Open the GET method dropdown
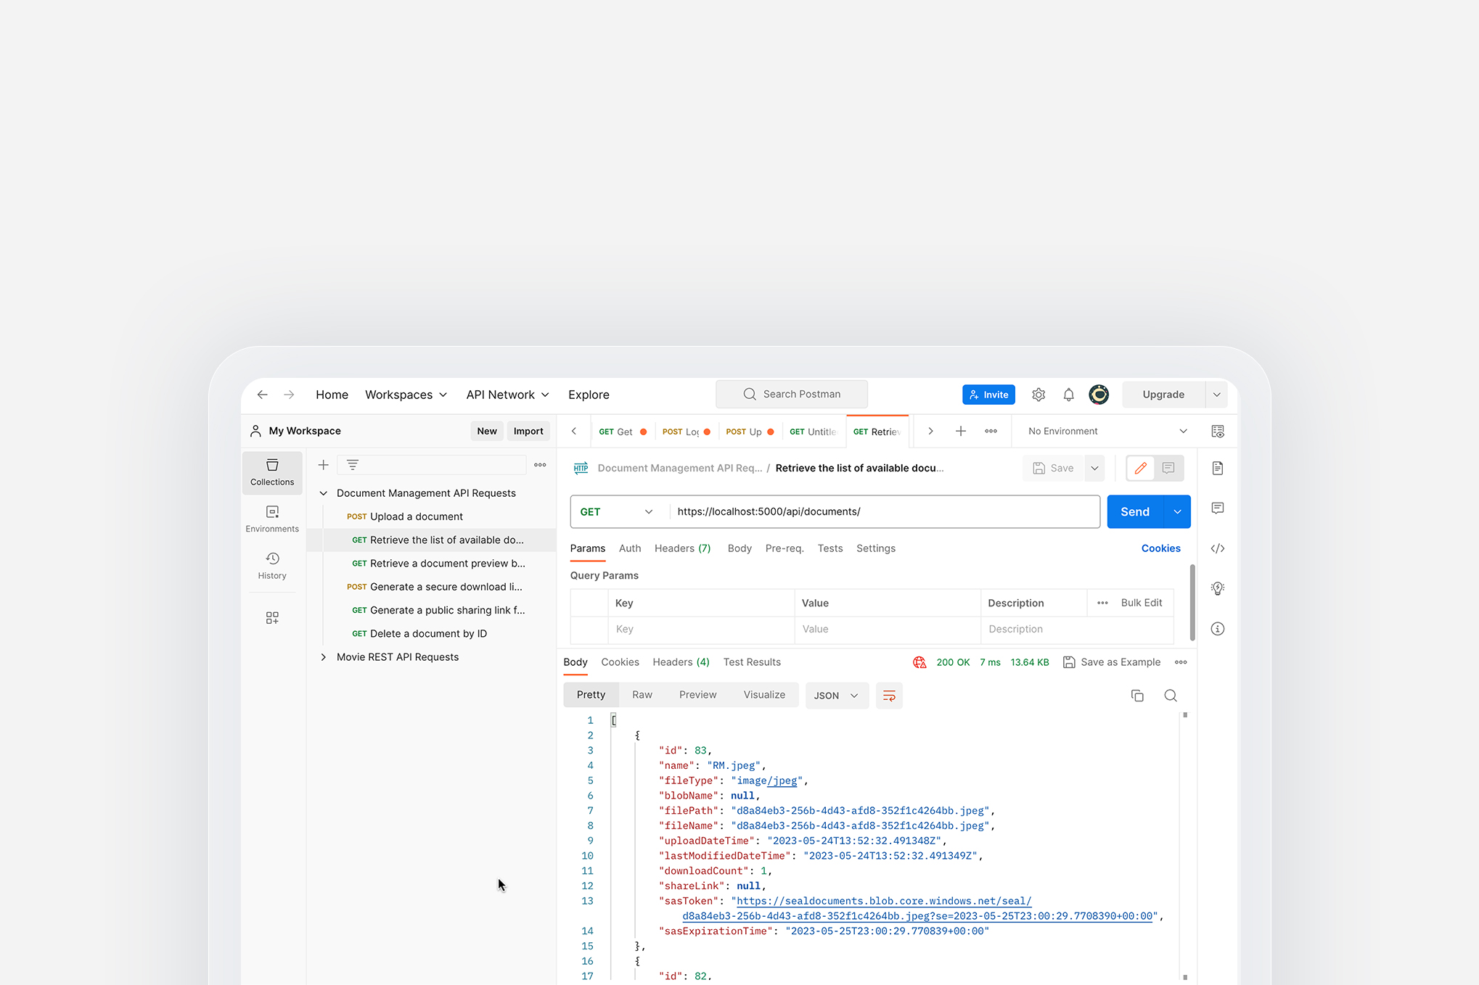1479x985 pixels. pos(616,511)
